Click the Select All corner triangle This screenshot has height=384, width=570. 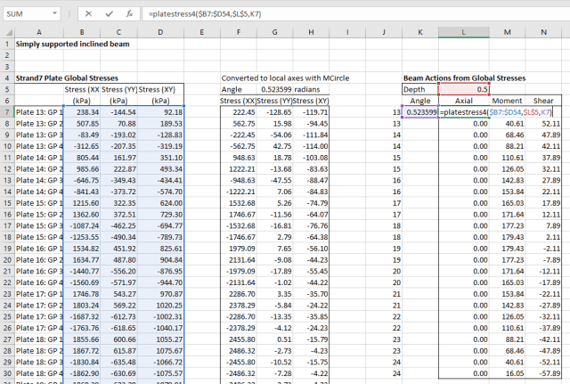[x=8, y=33]
